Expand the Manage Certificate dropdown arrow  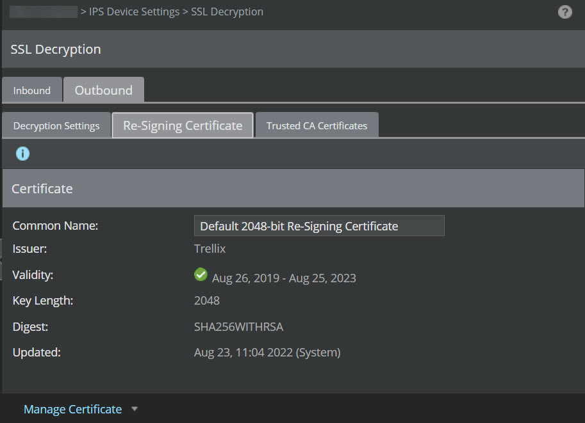(135, 409)
